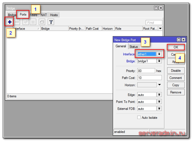Click the Path Cost input field
This screenshot has width=192, height=141.
[149, 78]
